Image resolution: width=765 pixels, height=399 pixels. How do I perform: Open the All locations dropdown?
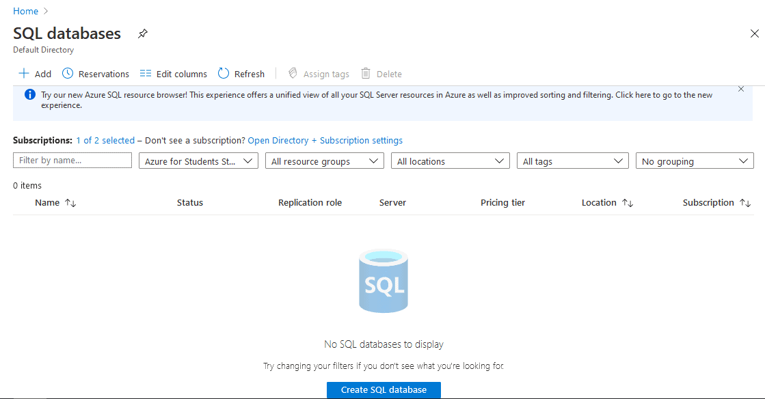(450, 161)
